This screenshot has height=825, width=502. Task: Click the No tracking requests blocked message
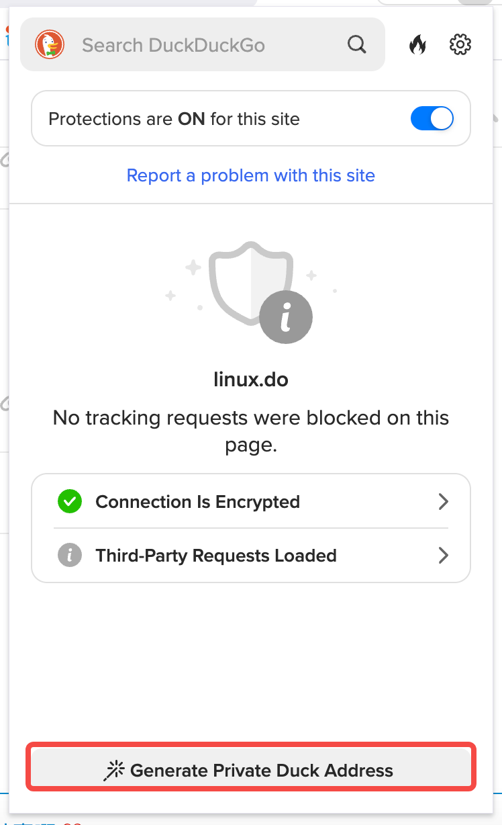[x=251, y=431]
